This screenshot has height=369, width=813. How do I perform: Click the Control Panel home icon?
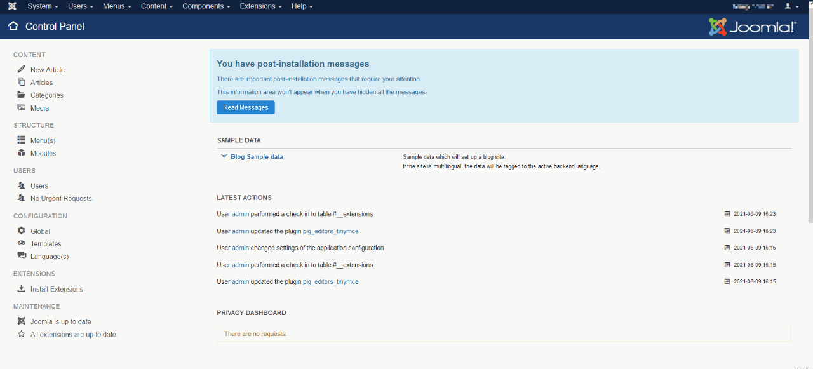coord(13,26)
